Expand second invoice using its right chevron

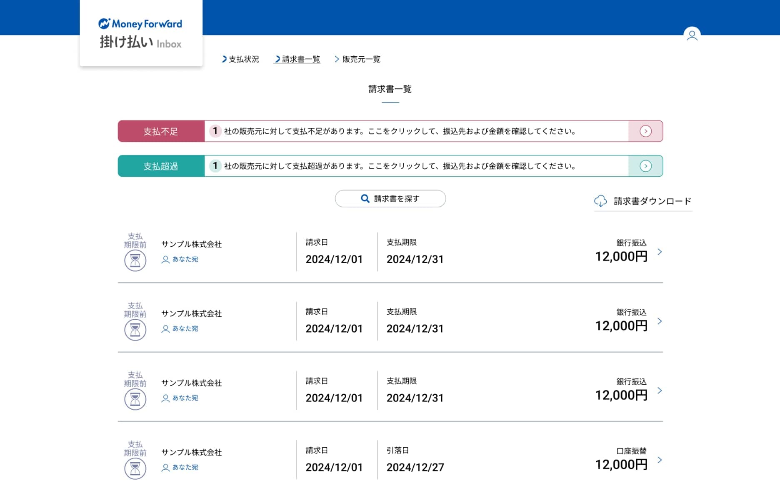[x=660, y=321]
